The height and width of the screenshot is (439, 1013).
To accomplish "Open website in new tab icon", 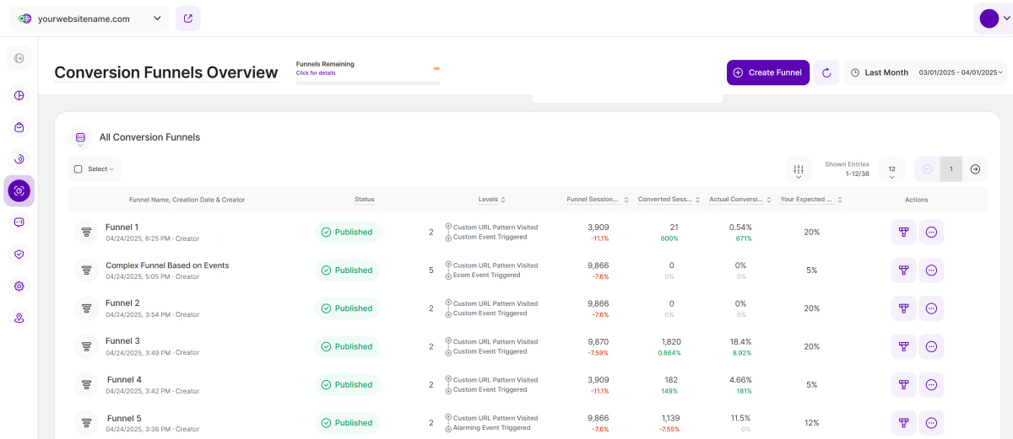I will tap(187, 19).
